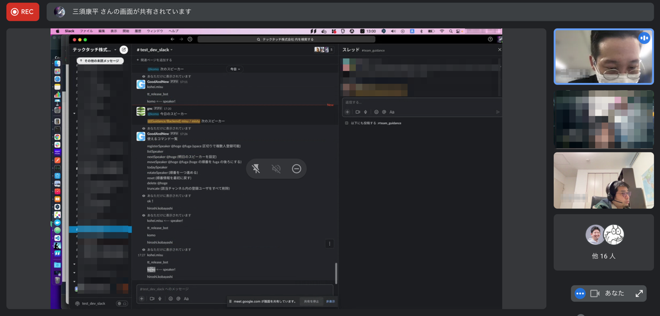
Task: Click the gnc sender name at 17:20
Action: click(149, 109)
